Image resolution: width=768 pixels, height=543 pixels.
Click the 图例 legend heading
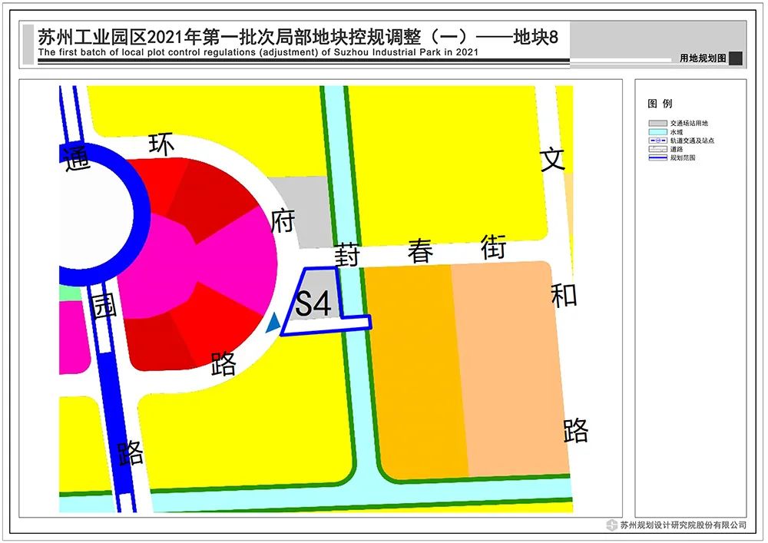660,104
